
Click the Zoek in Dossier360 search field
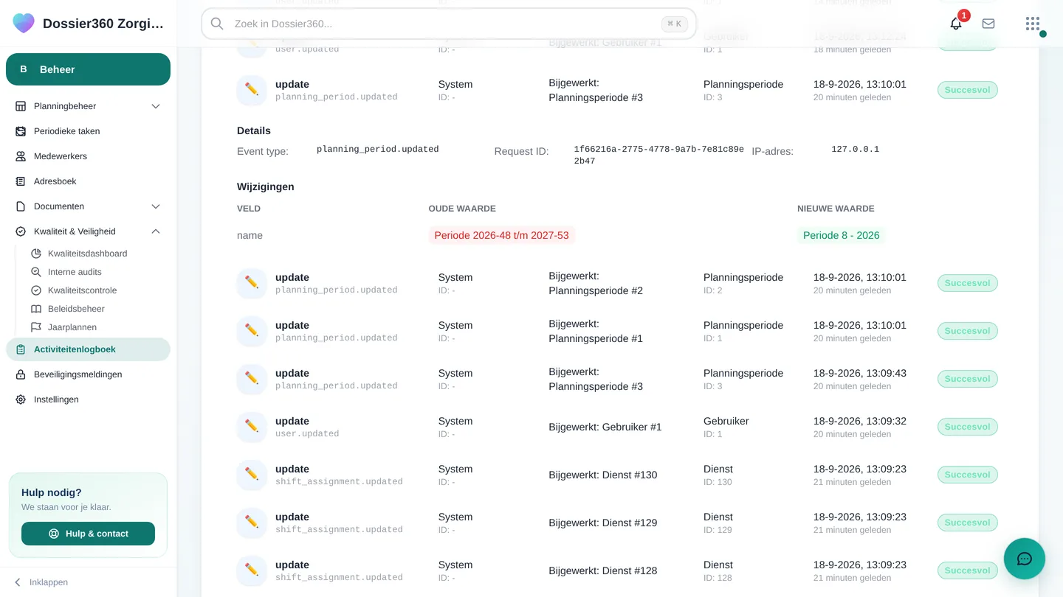pyautogui.click(x=449, y=24)
